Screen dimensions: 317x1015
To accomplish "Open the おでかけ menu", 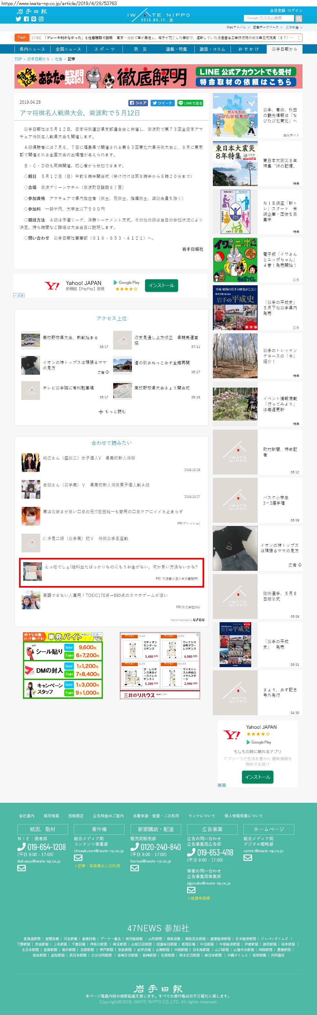I will pos(249,49).
